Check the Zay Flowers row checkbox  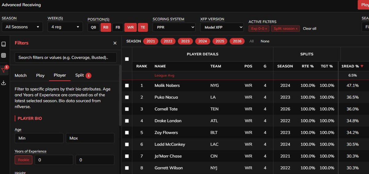click(x=127, y=132)
